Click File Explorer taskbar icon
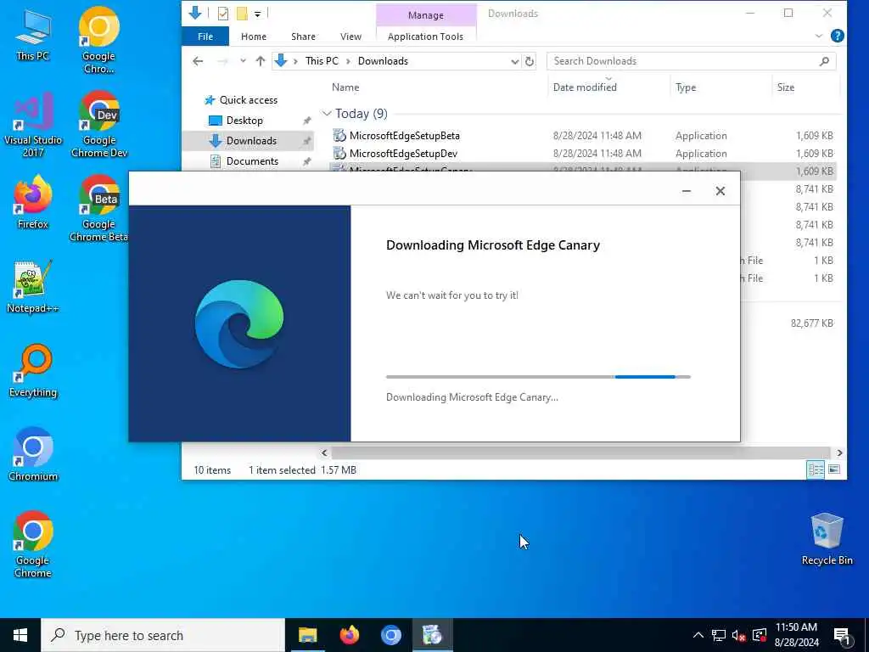Screen dimensions: 869x652 coord(307,635)
